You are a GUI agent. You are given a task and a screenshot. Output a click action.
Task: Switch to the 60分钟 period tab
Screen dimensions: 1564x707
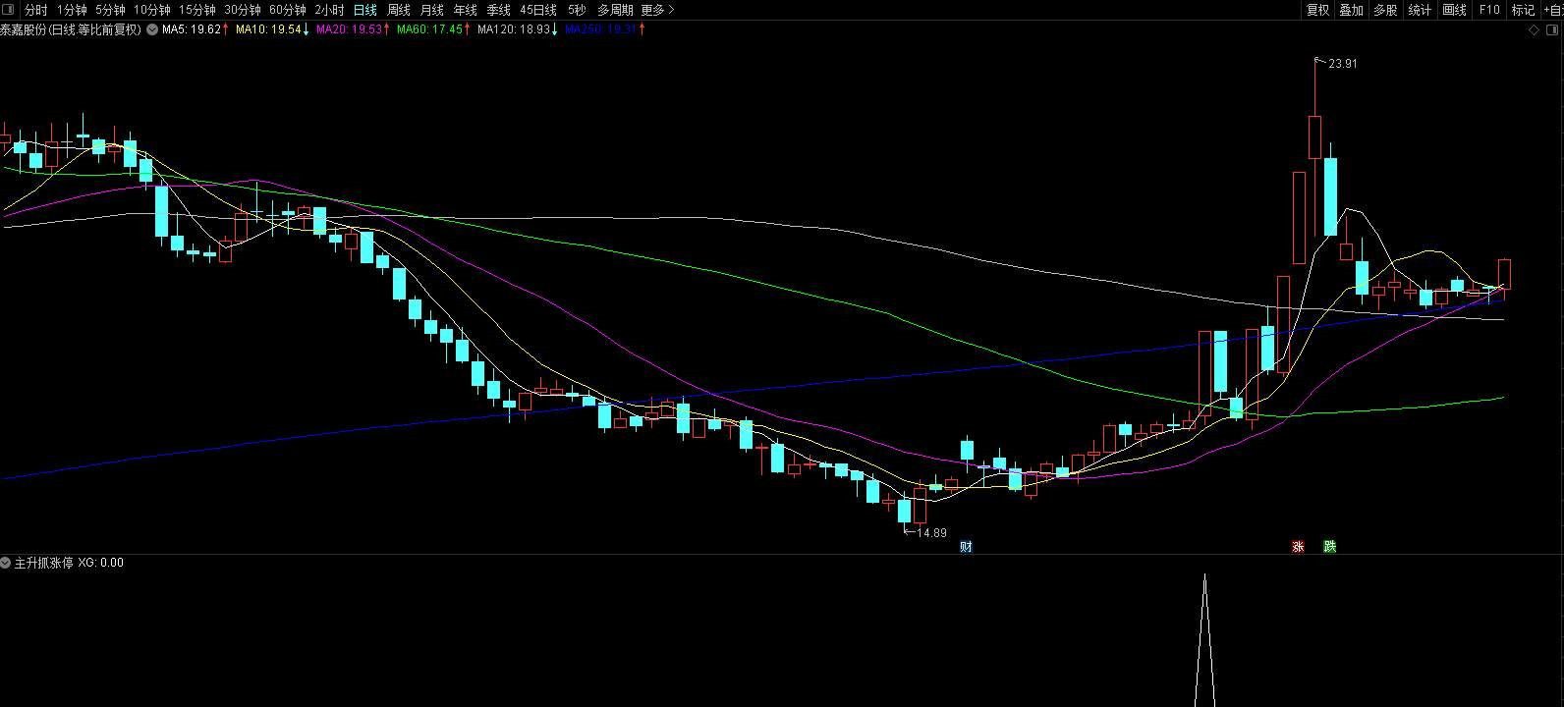point(288,10)
